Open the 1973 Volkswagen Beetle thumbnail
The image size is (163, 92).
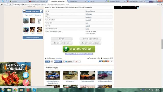(105, 75)
